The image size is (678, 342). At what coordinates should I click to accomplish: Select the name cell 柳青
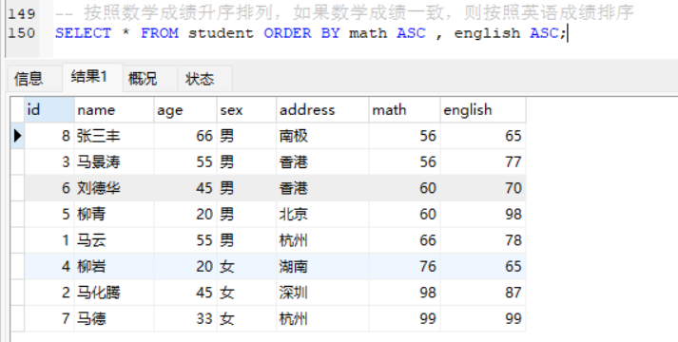pos(114,214)
